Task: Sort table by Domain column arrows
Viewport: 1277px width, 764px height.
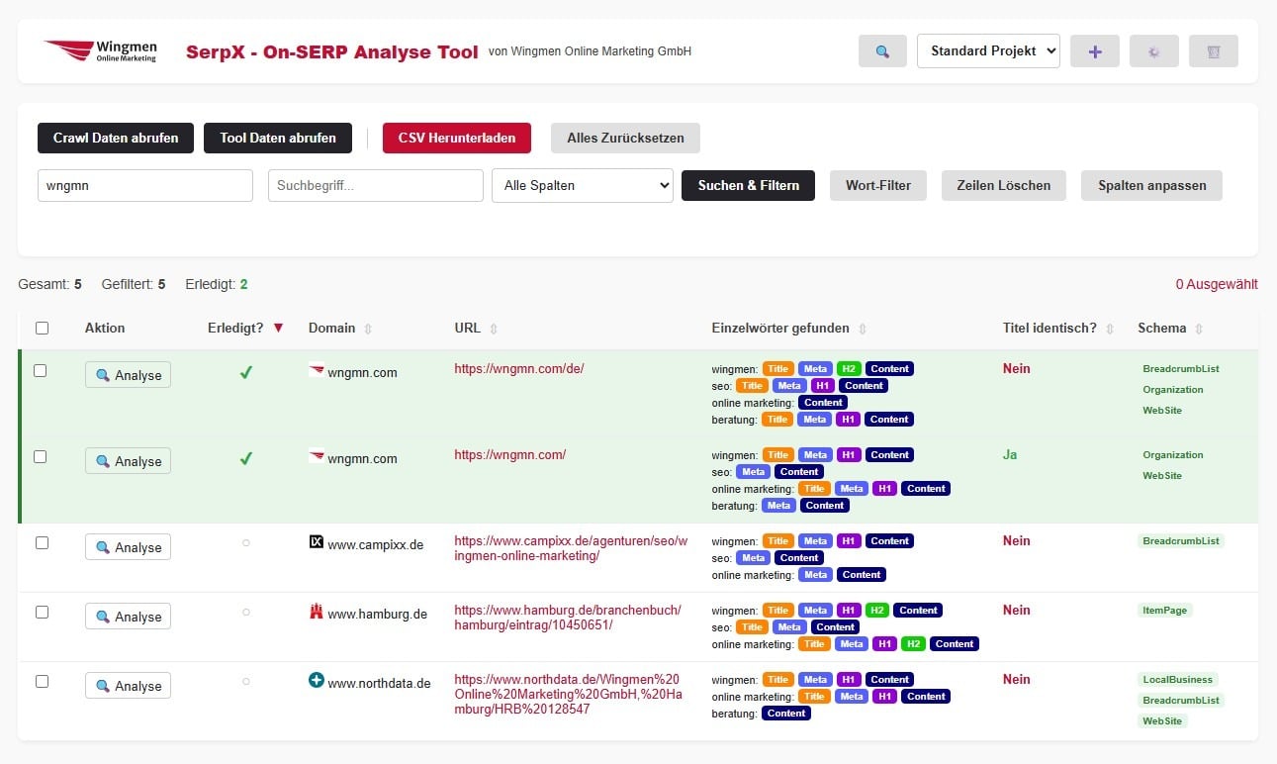Action: click(369, 329)
